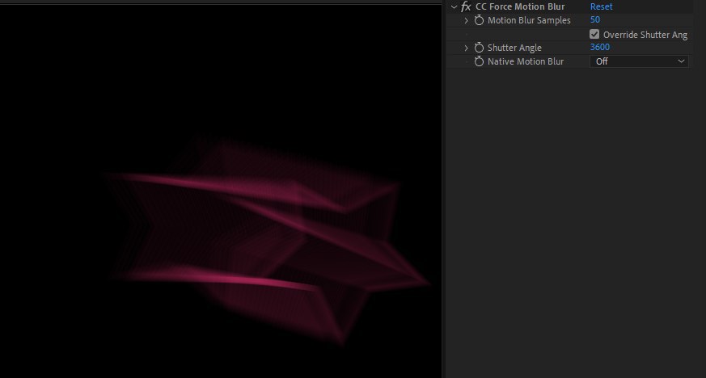This screenshot has width=706, height=378.
Task: Edit the Shutter Angle value 3600
Action: click(x=600, y=47)
